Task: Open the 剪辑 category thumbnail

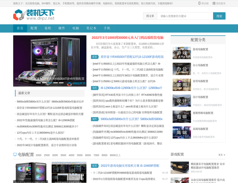Action: [x=182, y=117]
